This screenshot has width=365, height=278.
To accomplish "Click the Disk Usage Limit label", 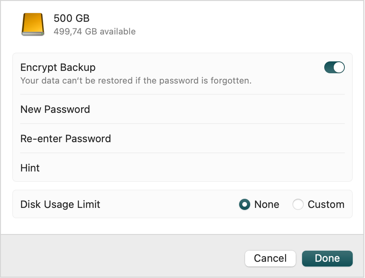I will tap(60, 204).
